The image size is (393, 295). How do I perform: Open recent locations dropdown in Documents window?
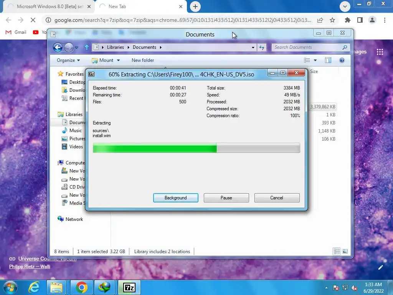pyautogui.click(x=76, y=47)
